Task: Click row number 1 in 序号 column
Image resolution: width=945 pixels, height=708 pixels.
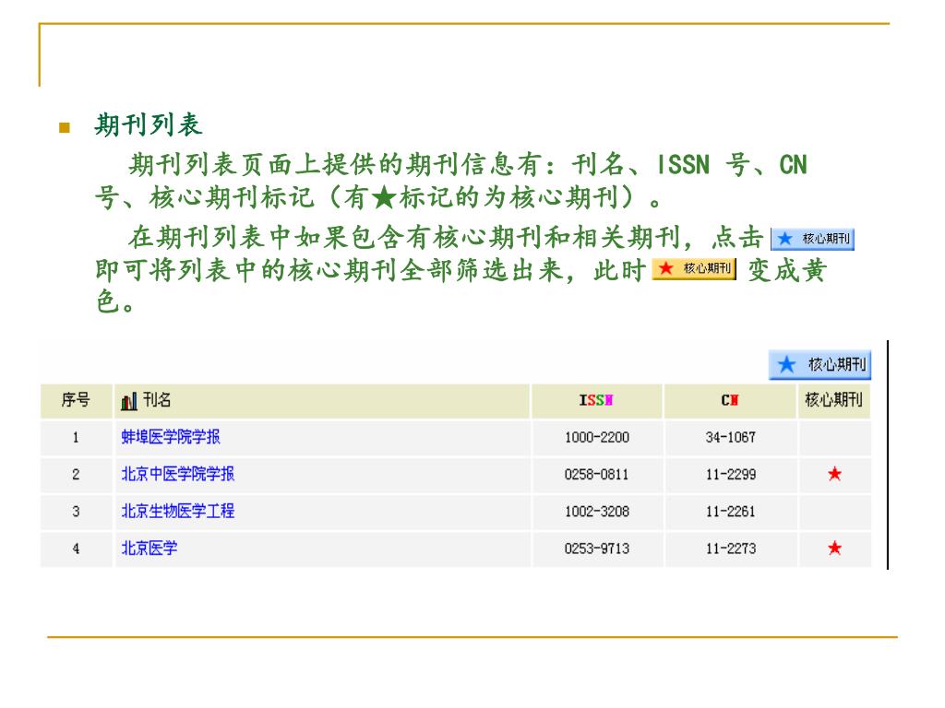Action: [76, 437]
